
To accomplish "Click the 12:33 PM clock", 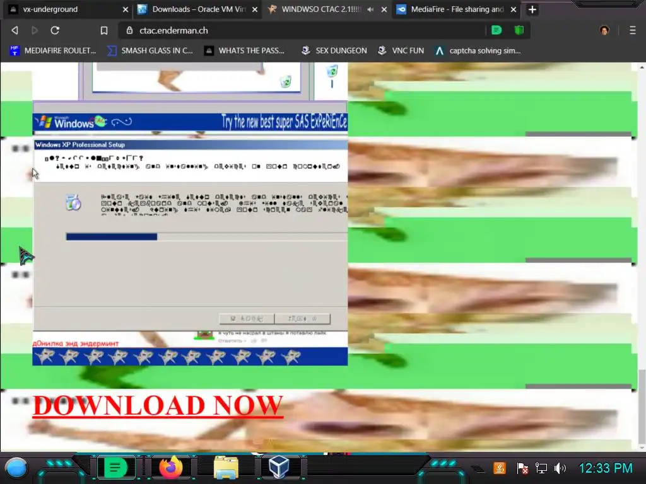I will (606, 468).
